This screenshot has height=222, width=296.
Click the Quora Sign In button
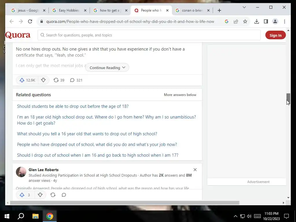tap(275, 35)
